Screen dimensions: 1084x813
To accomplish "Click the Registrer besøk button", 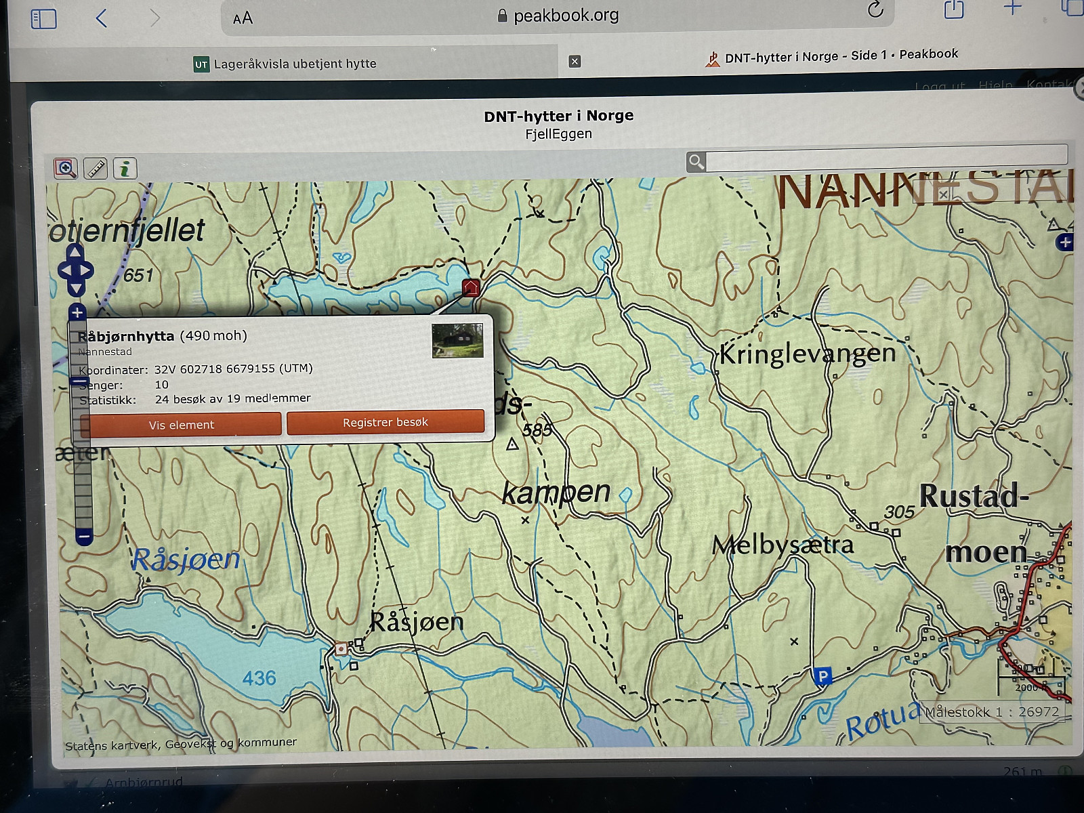I will tap(385, 422).
